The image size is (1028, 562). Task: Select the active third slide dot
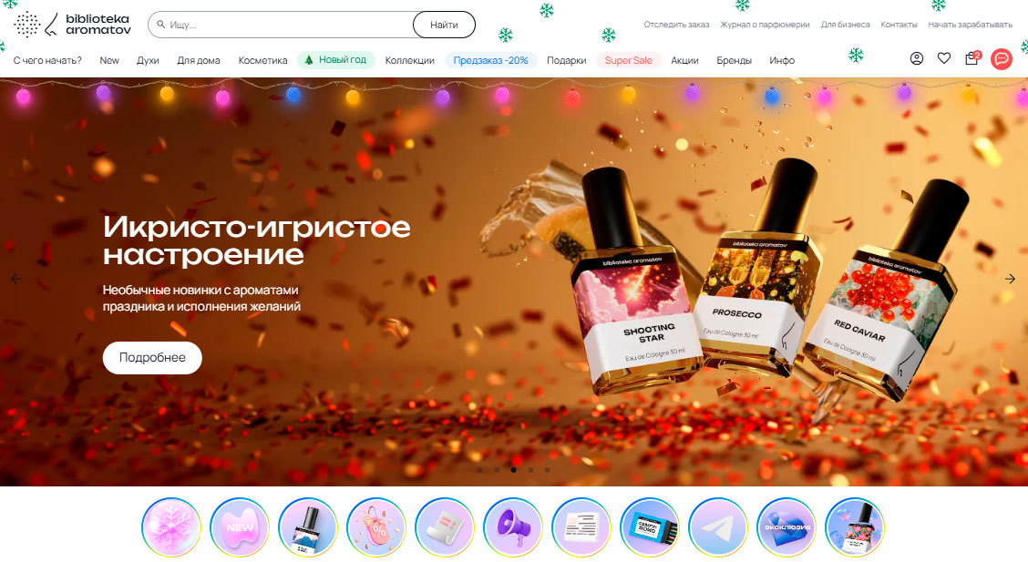[513, 470]
